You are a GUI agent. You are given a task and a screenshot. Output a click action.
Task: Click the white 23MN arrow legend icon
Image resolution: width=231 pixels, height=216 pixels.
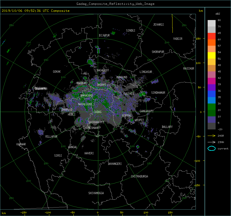[x=211, y=142]
